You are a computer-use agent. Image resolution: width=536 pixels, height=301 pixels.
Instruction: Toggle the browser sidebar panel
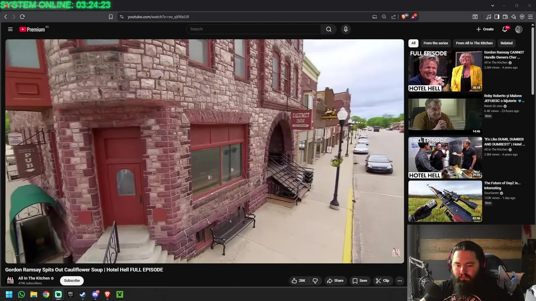pyautogui.click(x=497, y=17)
